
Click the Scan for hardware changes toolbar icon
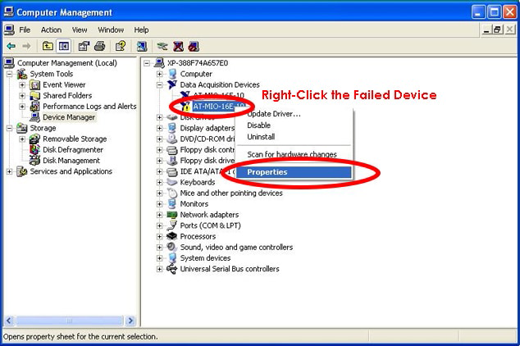(142, 46)
